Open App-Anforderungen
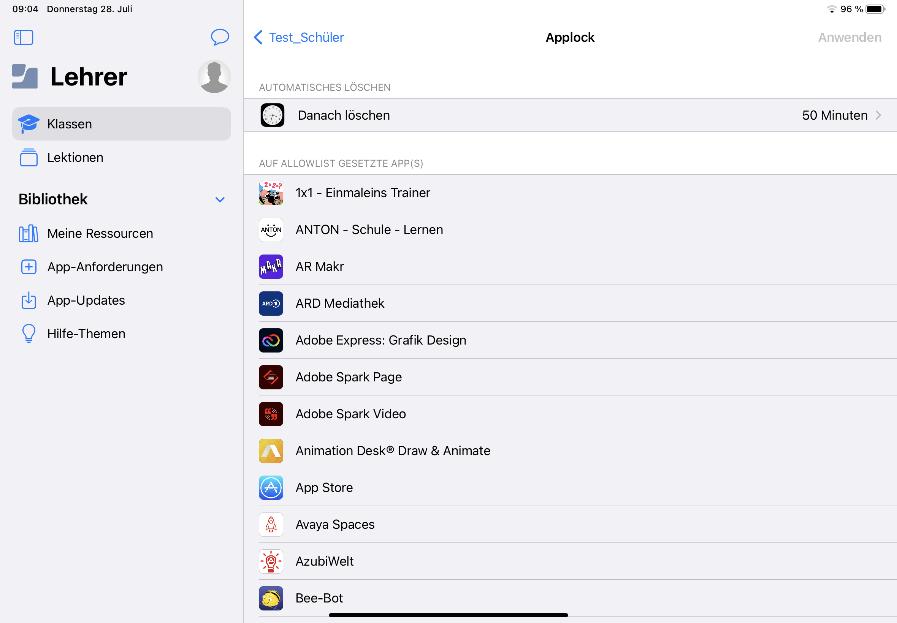897x623 pixels. pos(122,267)
